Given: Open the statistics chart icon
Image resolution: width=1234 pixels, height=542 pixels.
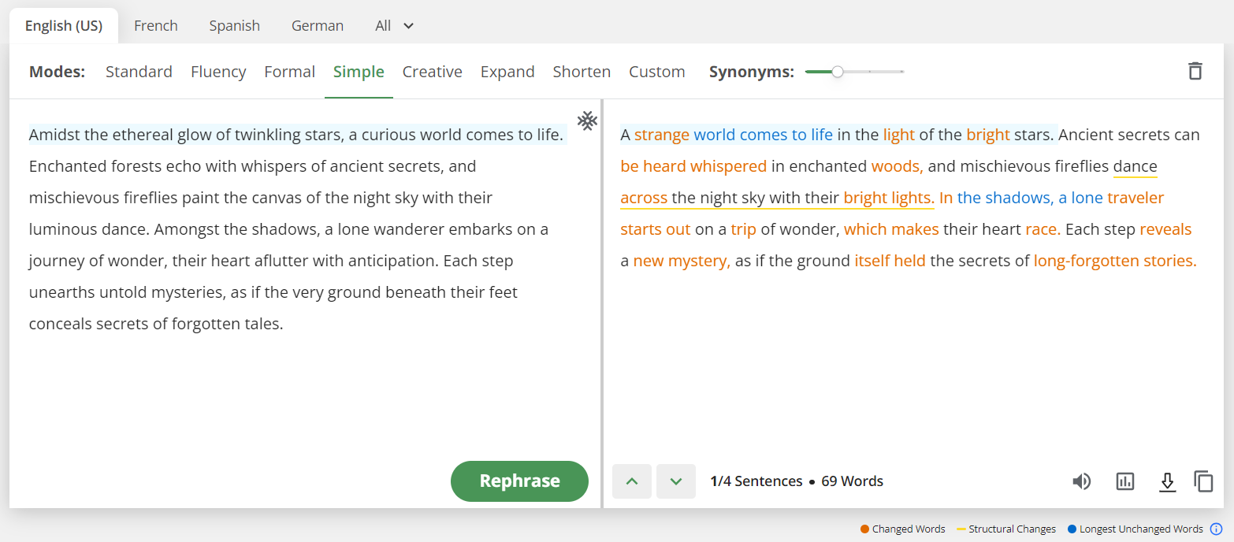Looking at the screenshot, I should 1125,481.
